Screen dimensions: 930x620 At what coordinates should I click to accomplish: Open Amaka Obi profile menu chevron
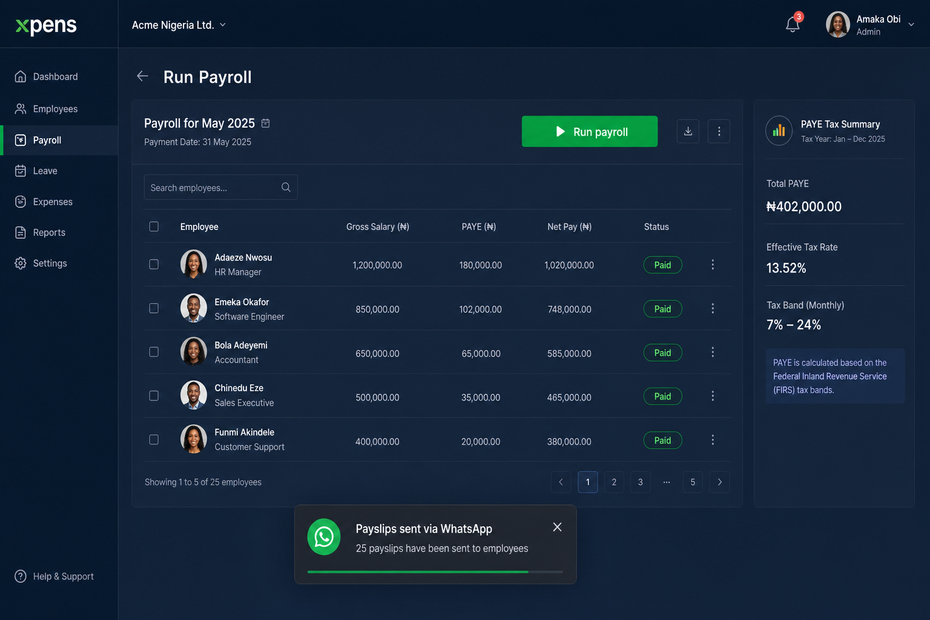pos(911,25)
